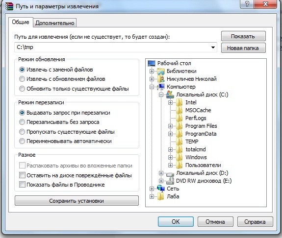The width and height of the screenshot is (282, 238).
Task: Enable Показать файлы в Проводнике
Action: pos(22,185)
